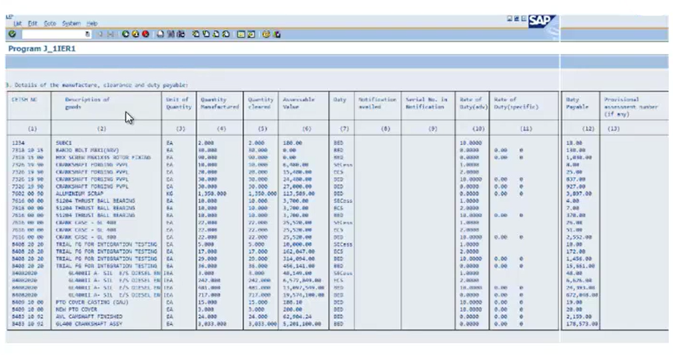Image resolution: width=673 pixels, height=355 pixels.
Task: Jump to the last page icon
Action: 226,34
